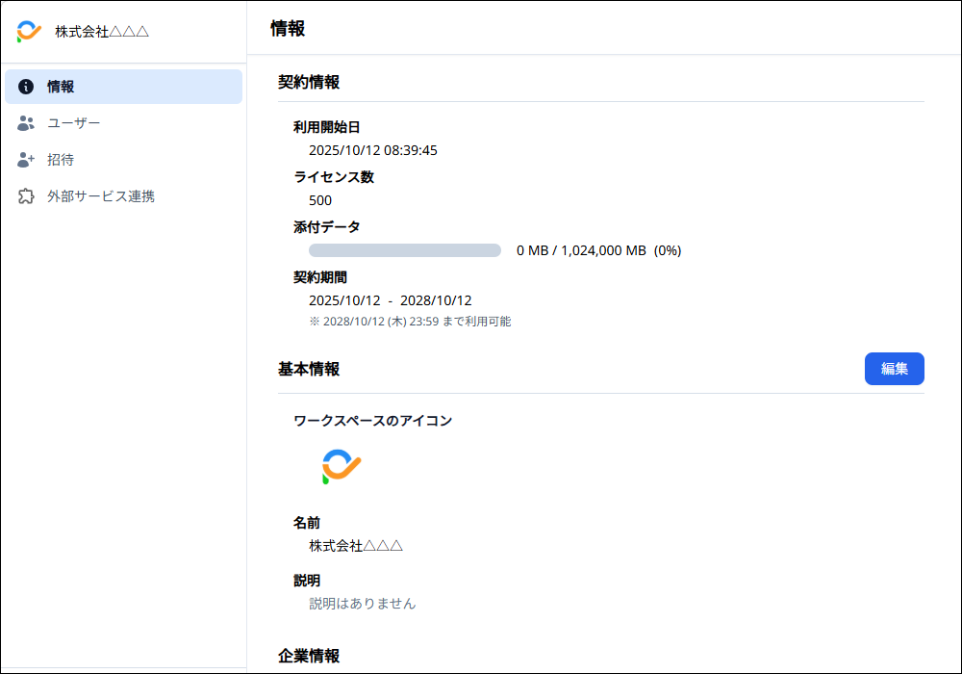The image size is (962, 674).
Task: Select the workspace icon image under ワークスペースのアイコン
Action: coord(341,467)
